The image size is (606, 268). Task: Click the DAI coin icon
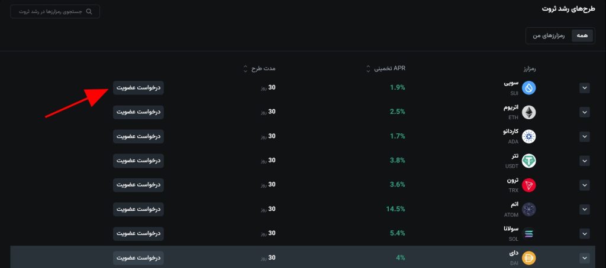[x=528, y=258]
